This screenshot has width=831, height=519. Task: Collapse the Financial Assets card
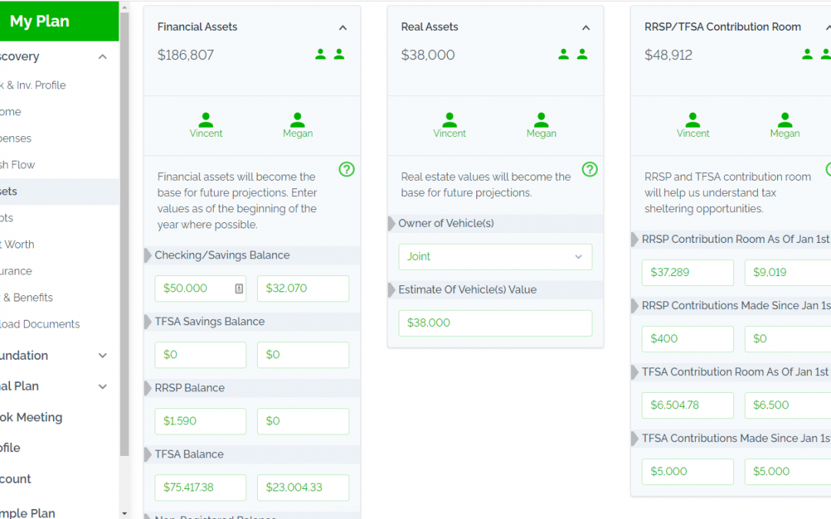click(x=343, y=28)
